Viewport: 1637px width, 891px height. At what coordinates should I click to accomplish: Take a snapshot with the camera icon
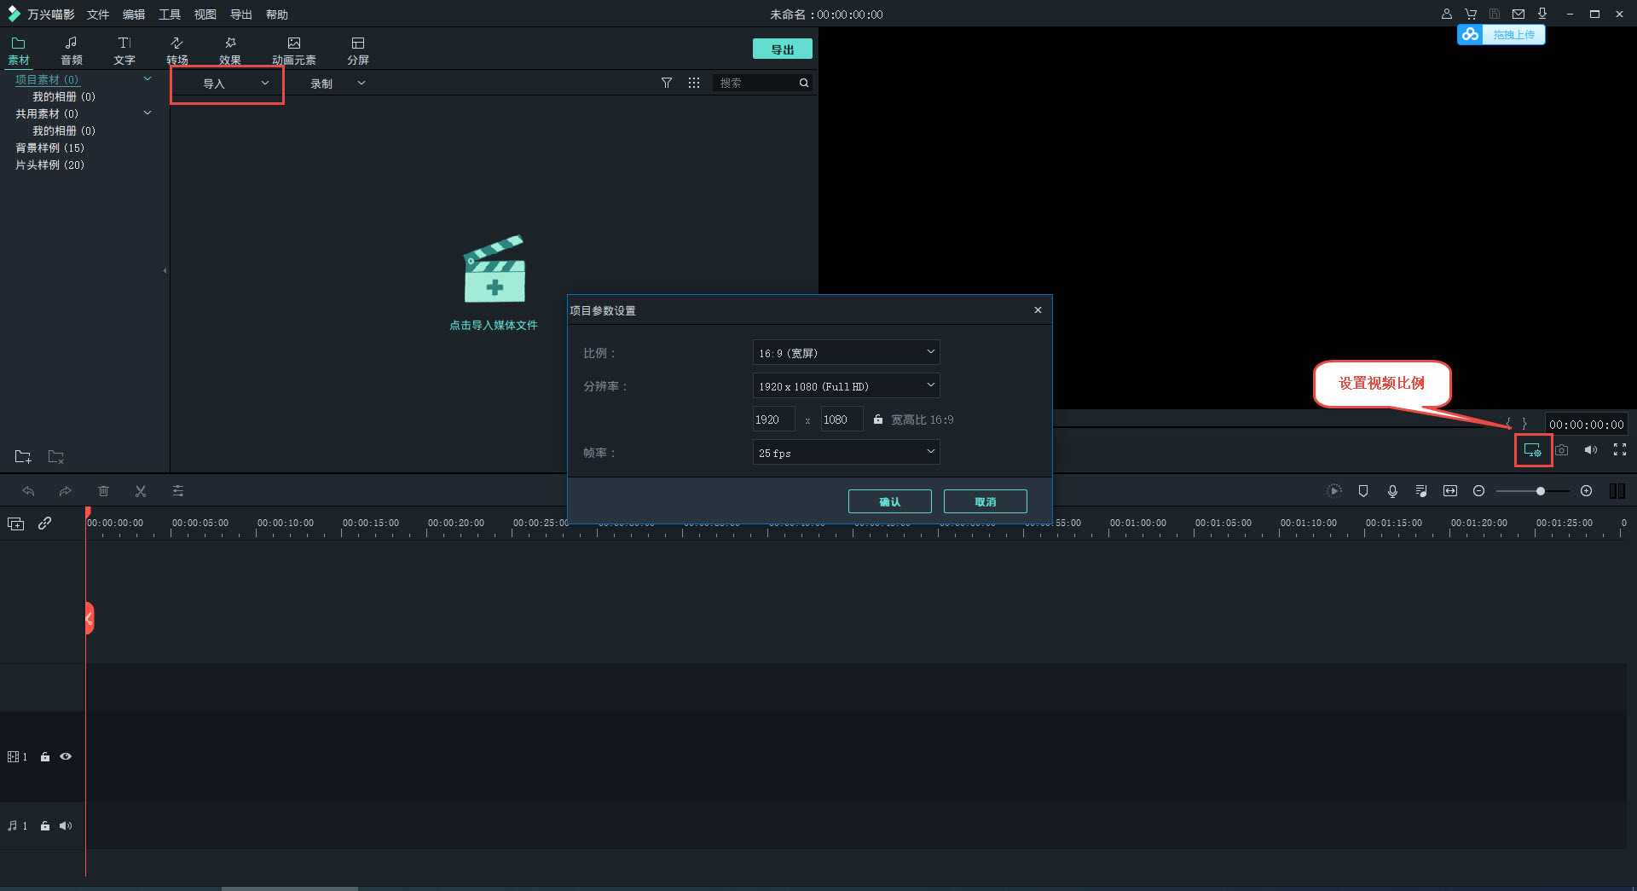(1561, 450)
